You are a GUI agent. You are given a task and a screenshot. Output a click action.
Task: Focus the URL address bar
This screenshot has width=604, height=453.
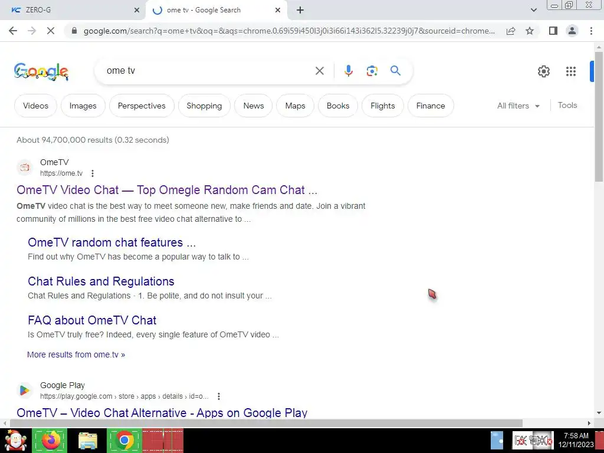coord(289,31)
